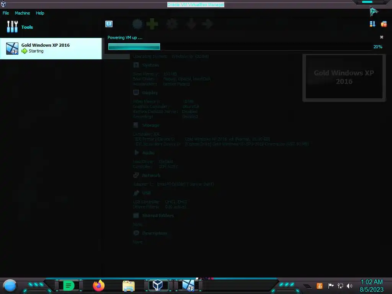Click the Oracle VM VirtualBox Manager title
This screenshot has height=294, width=392.
pyautogui.click(x=196, y=5)
